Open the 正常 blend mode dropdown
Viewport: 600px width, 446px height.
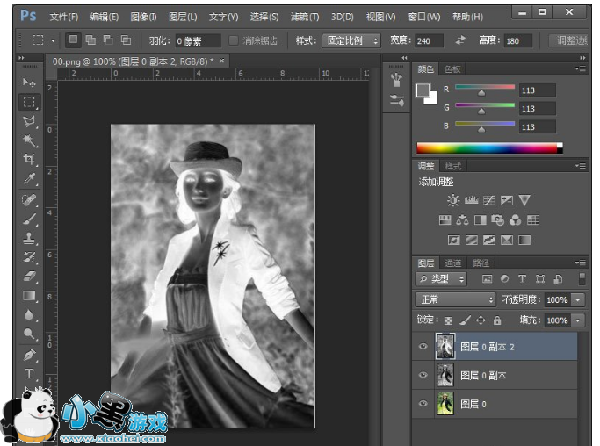click(455, 299)
